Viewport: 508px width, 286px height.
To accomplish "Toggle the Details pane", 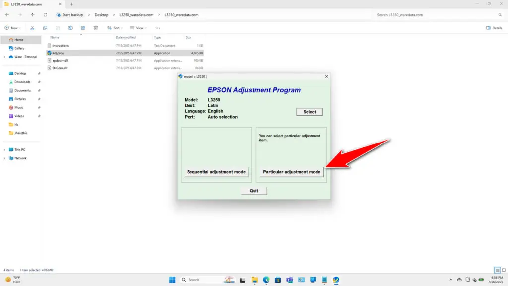I will pyautogui.click(x=494, y=28).
